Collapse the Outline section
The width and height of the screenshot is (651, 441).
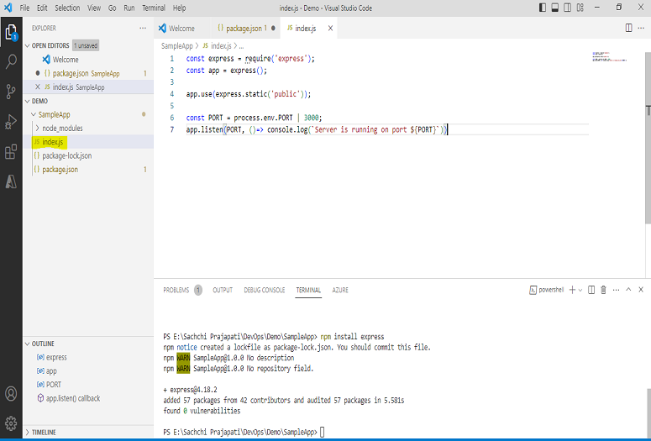pos(28,344)
